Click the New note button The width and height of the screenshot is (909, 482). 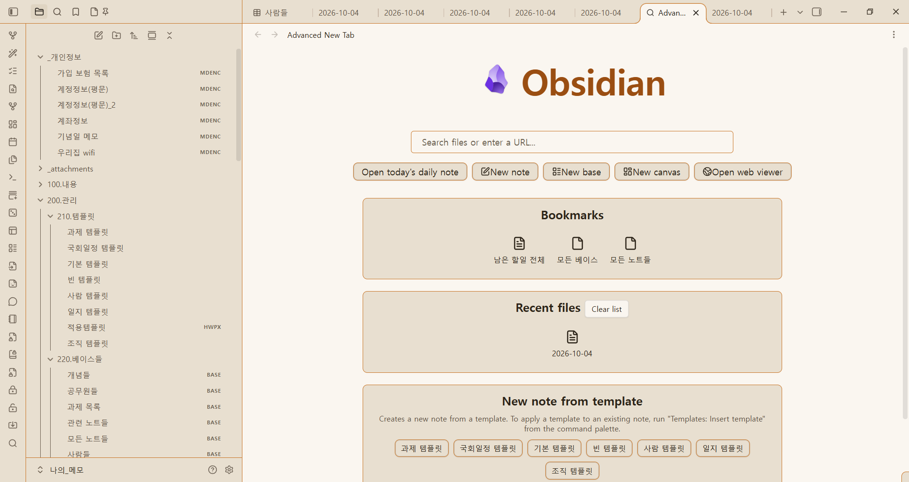(505, 172)
